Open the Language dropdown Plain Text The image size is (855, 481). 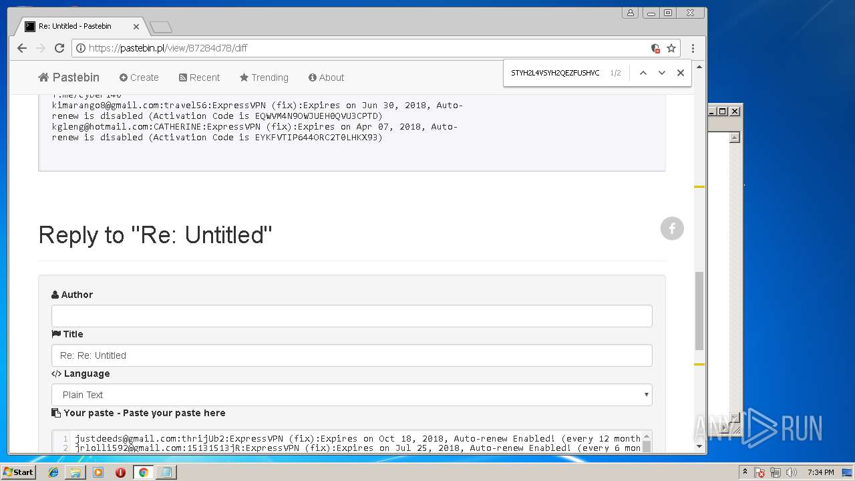[x=351, y=395]
